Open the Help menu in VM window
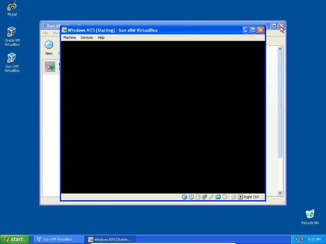The image size is (326, 244). (101, 37)
